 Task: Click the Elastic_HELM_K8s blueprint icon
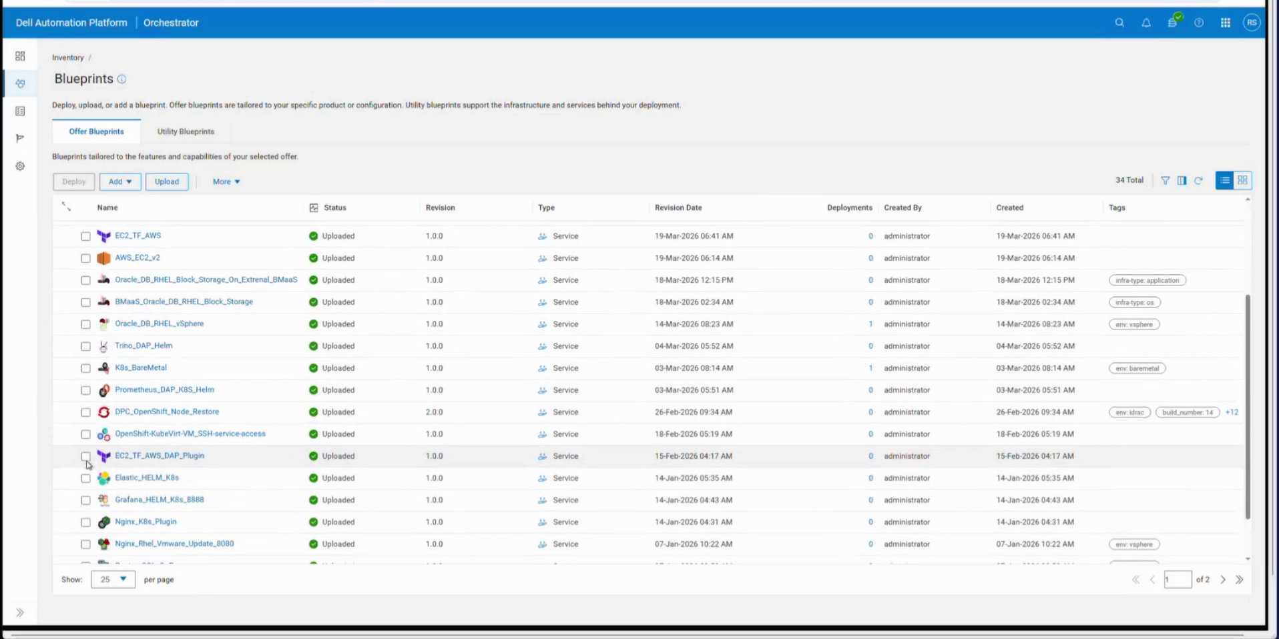click(103, 478)
